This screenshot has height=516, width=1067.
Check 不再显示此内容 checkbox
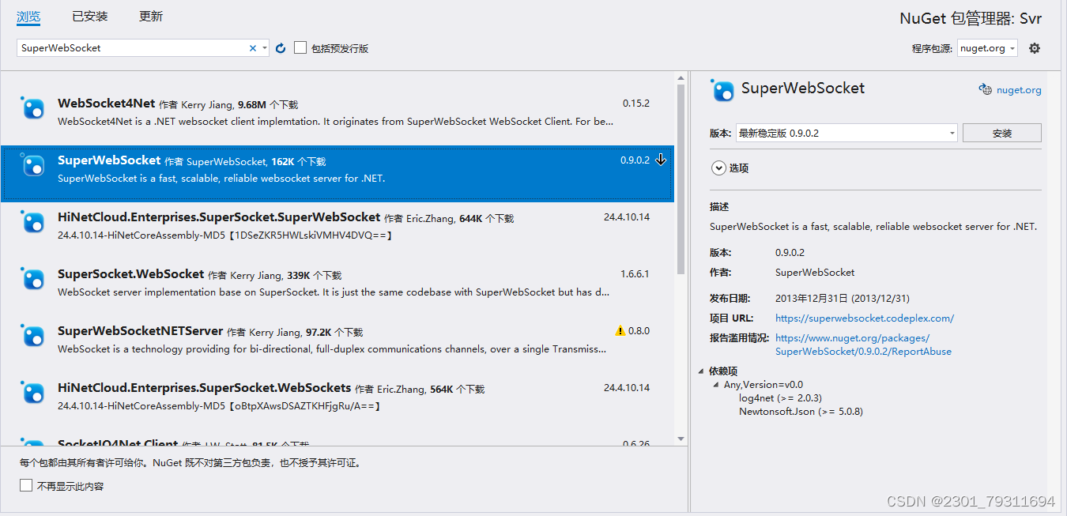[x=26, y=485]
